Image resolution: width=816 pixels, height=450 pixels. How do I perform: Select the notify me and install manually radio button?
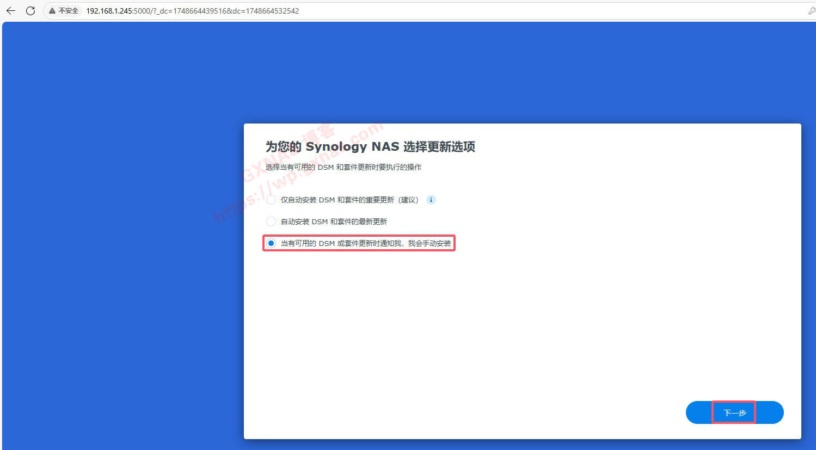[x=271, y=243]
